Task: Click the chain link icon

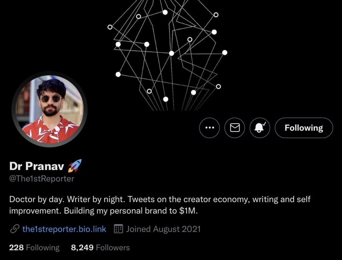Action: [x=14, y=229]
